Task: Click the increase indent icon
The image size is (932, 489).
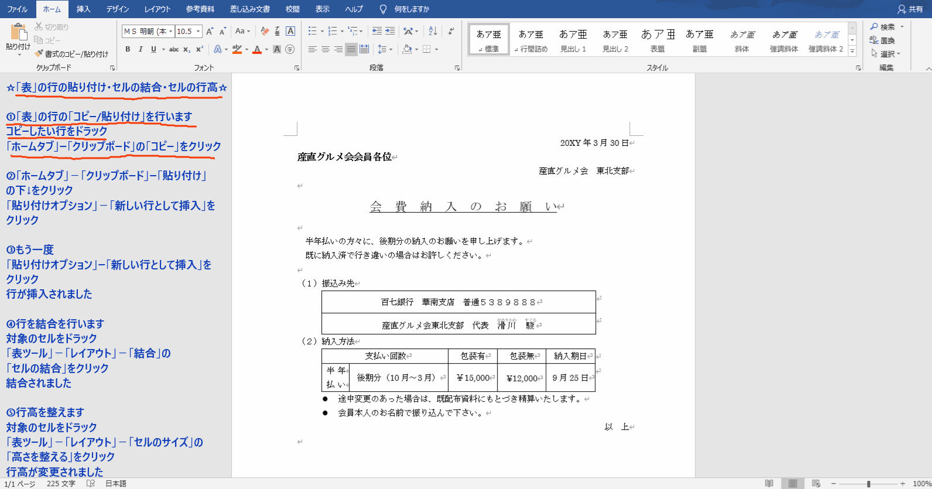Action: [390, 31]
